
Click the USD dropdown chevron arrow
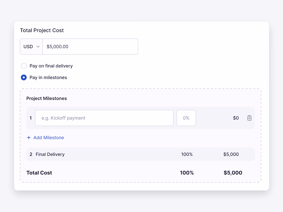pos(38,47)
